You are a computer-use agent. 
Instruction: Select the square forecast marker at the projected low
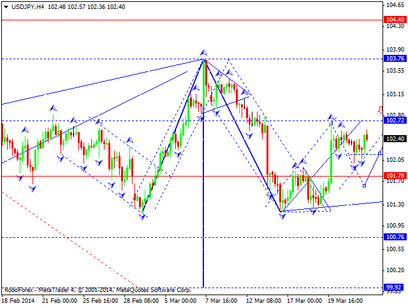tap(364, 185)
